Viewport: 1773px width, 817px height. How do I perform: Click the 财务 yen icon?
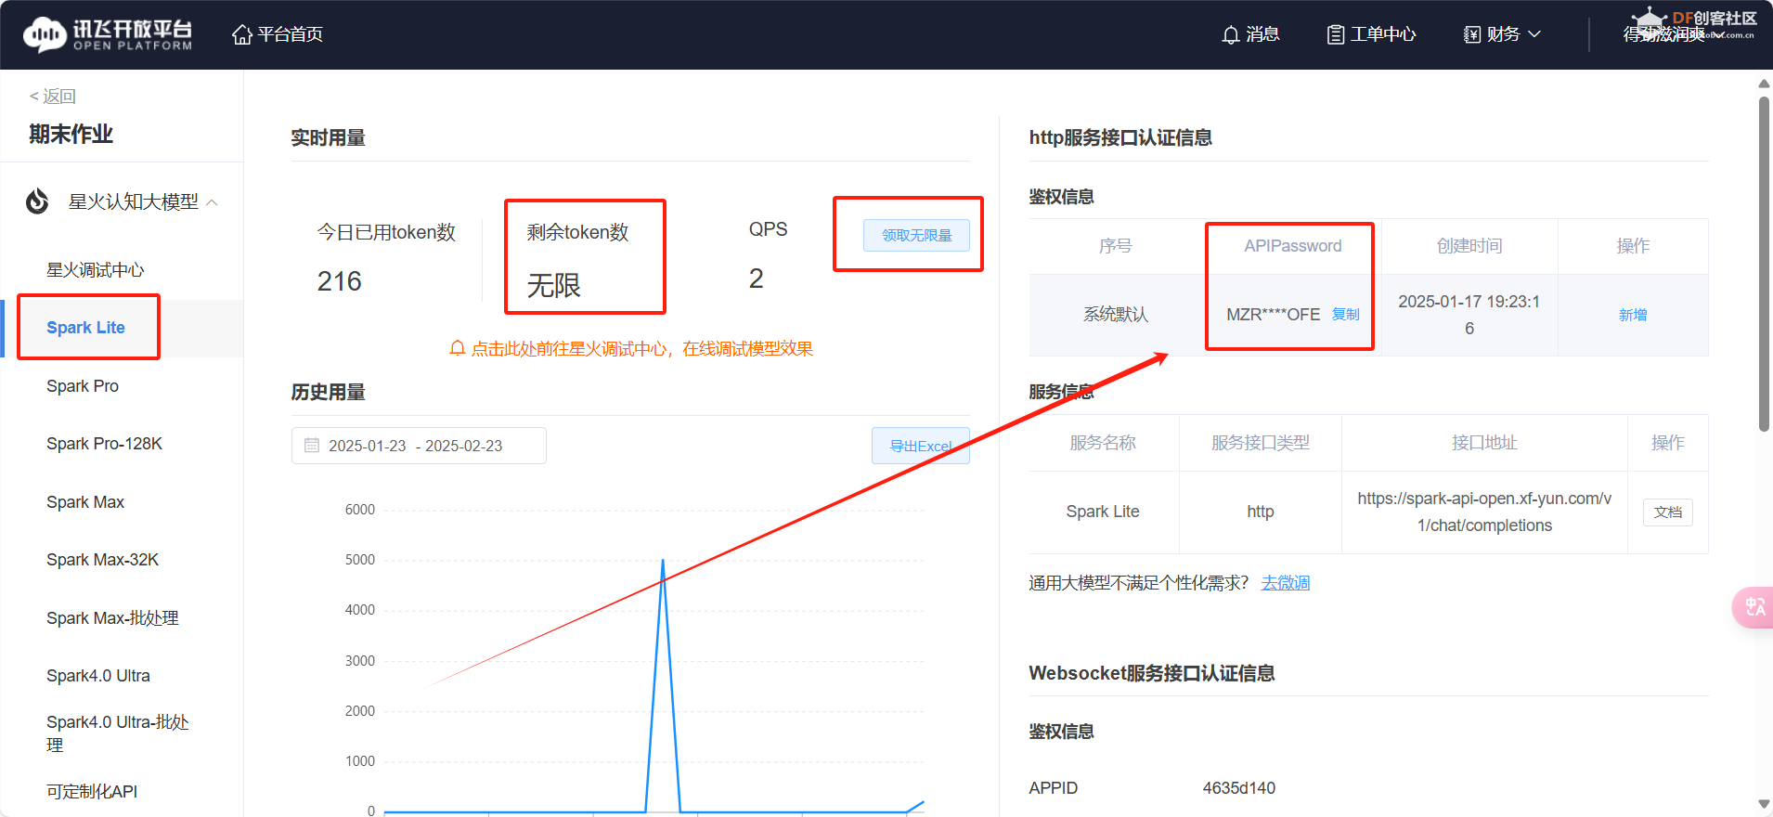point(1472,34)
